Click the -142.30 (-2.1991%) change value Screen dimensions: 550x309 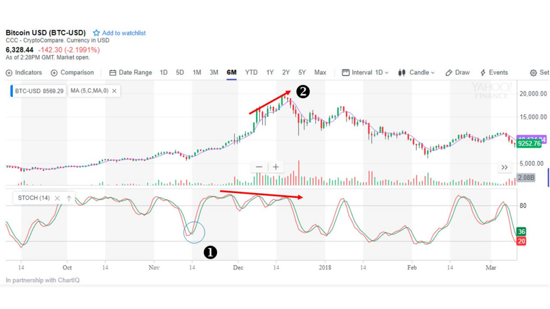(69, 50)
